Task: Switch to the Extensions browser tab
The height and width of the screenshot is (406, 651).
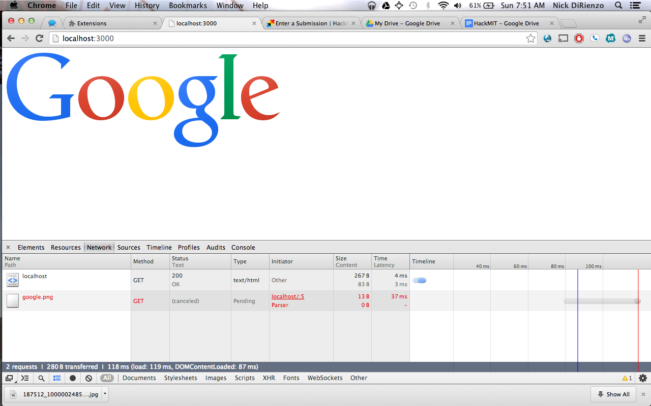Action: pyautogui.click(x=112, y=23)
